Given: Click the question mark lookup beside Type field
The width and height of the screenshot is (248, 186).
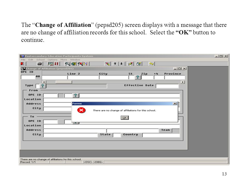Looking at the screenshot, I should click(43, 86).
